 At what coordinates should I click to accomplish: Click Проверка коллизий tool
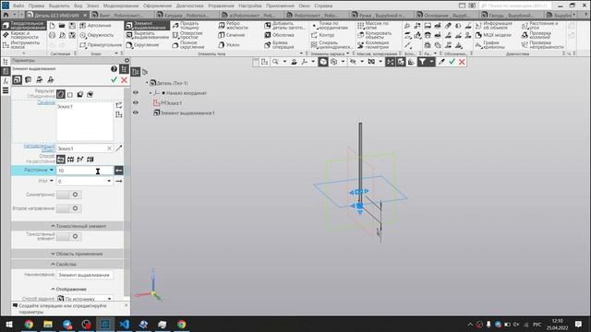click(537, 35)
